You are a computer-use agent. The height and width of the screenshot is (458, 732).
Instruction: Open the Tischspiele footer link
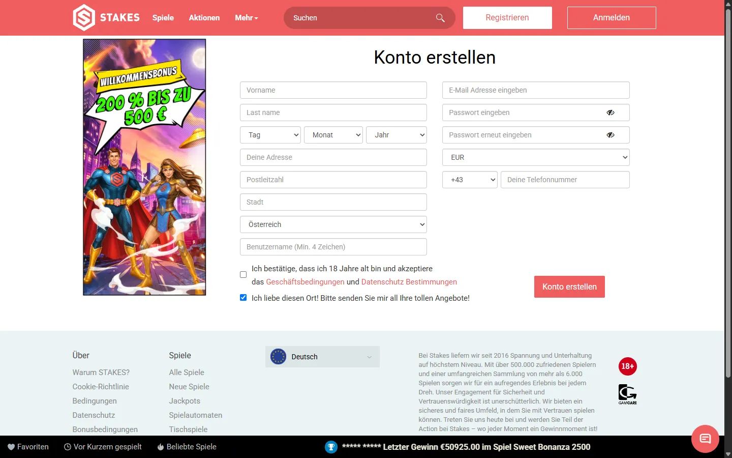pyautogui.click(x=188, y=430)
